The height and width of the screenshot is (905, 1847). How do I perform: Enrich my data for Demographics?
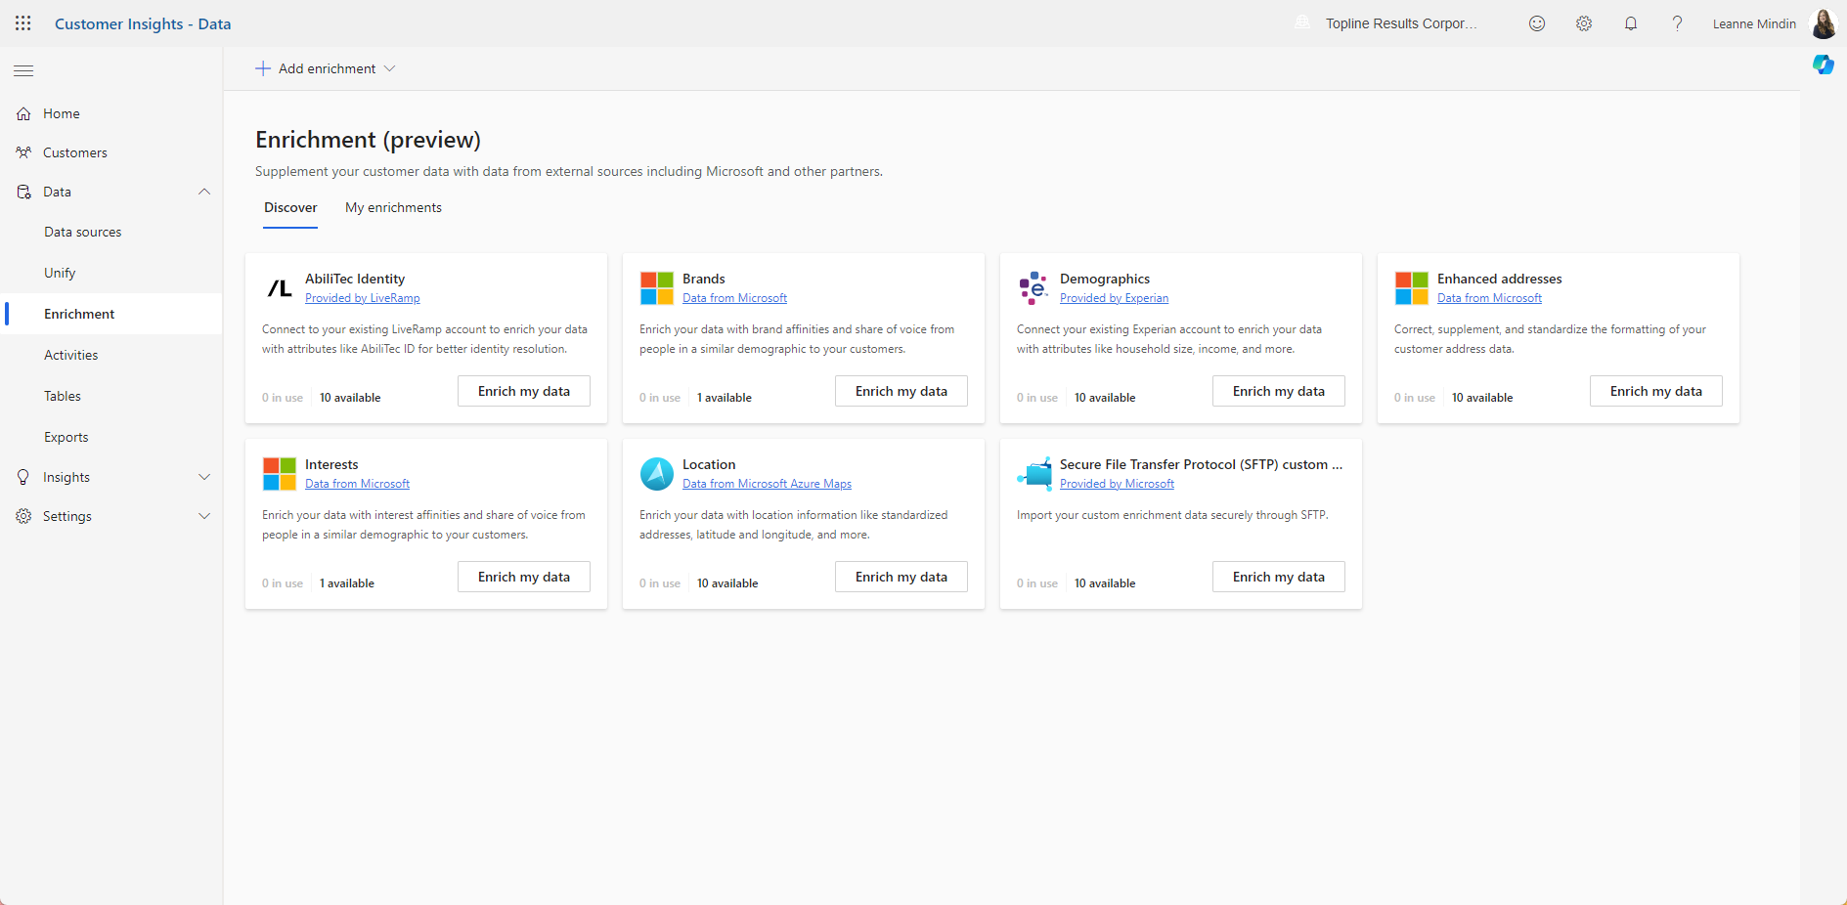coord(1279,391)
